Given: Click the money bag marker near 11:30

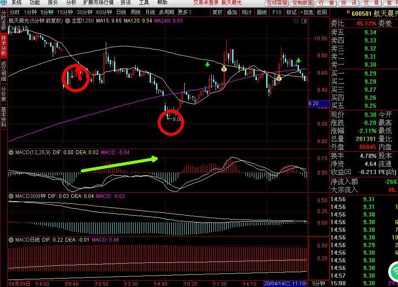Looking at the screenshot, I should coord(224,68).
